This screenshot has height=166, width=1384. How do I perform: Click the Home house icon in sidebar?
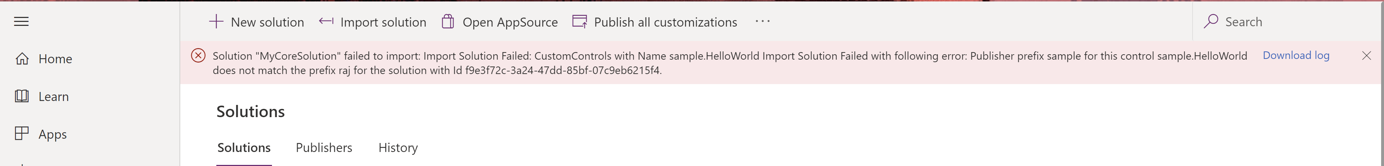[x=22, y=59]
